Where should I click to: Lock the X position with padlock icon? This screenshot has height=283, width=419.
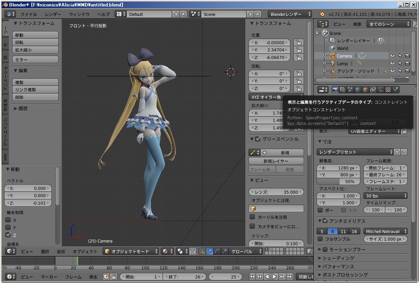[x=299, y=43]
